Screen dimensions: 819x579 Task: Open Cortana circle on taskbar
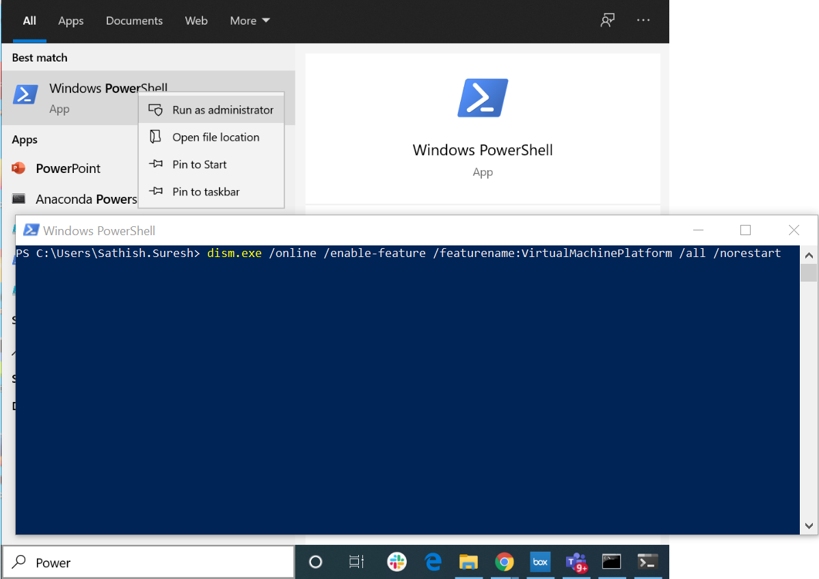coord(315,562)
